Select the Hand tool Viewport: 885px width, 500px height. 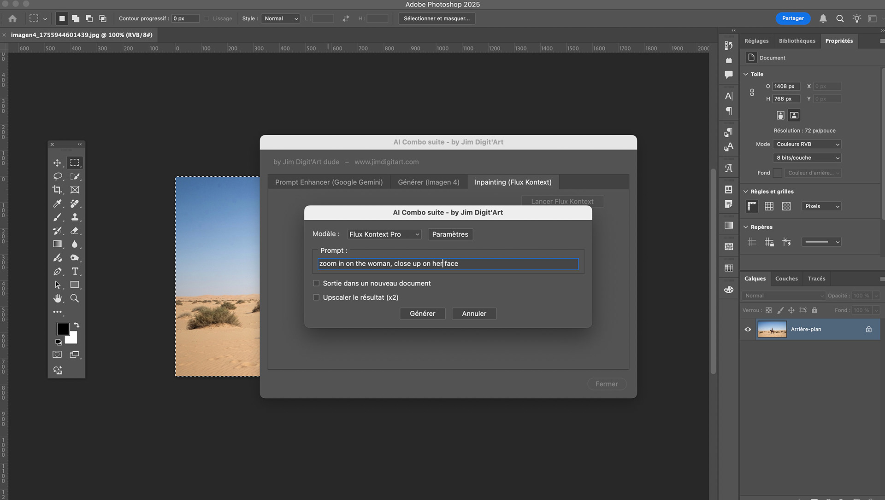click(57, 298)
